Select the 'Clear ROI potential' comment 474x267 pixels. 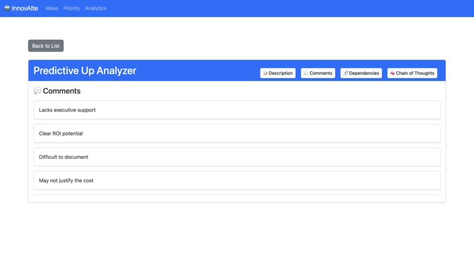pos(237,133)
